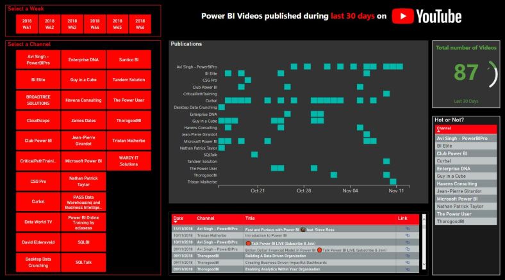Click link icon for Enabling Analytics Within Your Organisation

(x=406, y=270)
